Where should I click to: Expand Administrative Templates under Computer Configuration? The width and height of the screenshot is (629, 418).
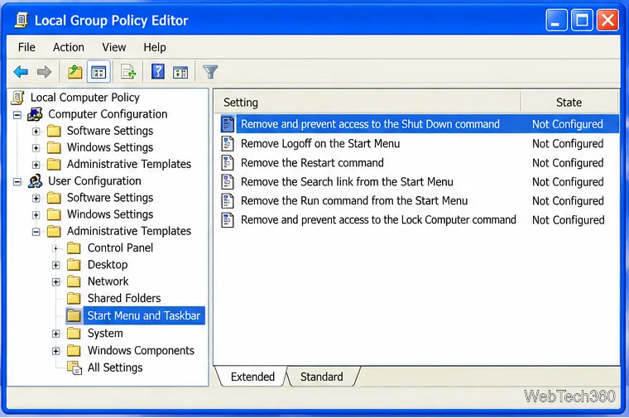coord(36,165)
